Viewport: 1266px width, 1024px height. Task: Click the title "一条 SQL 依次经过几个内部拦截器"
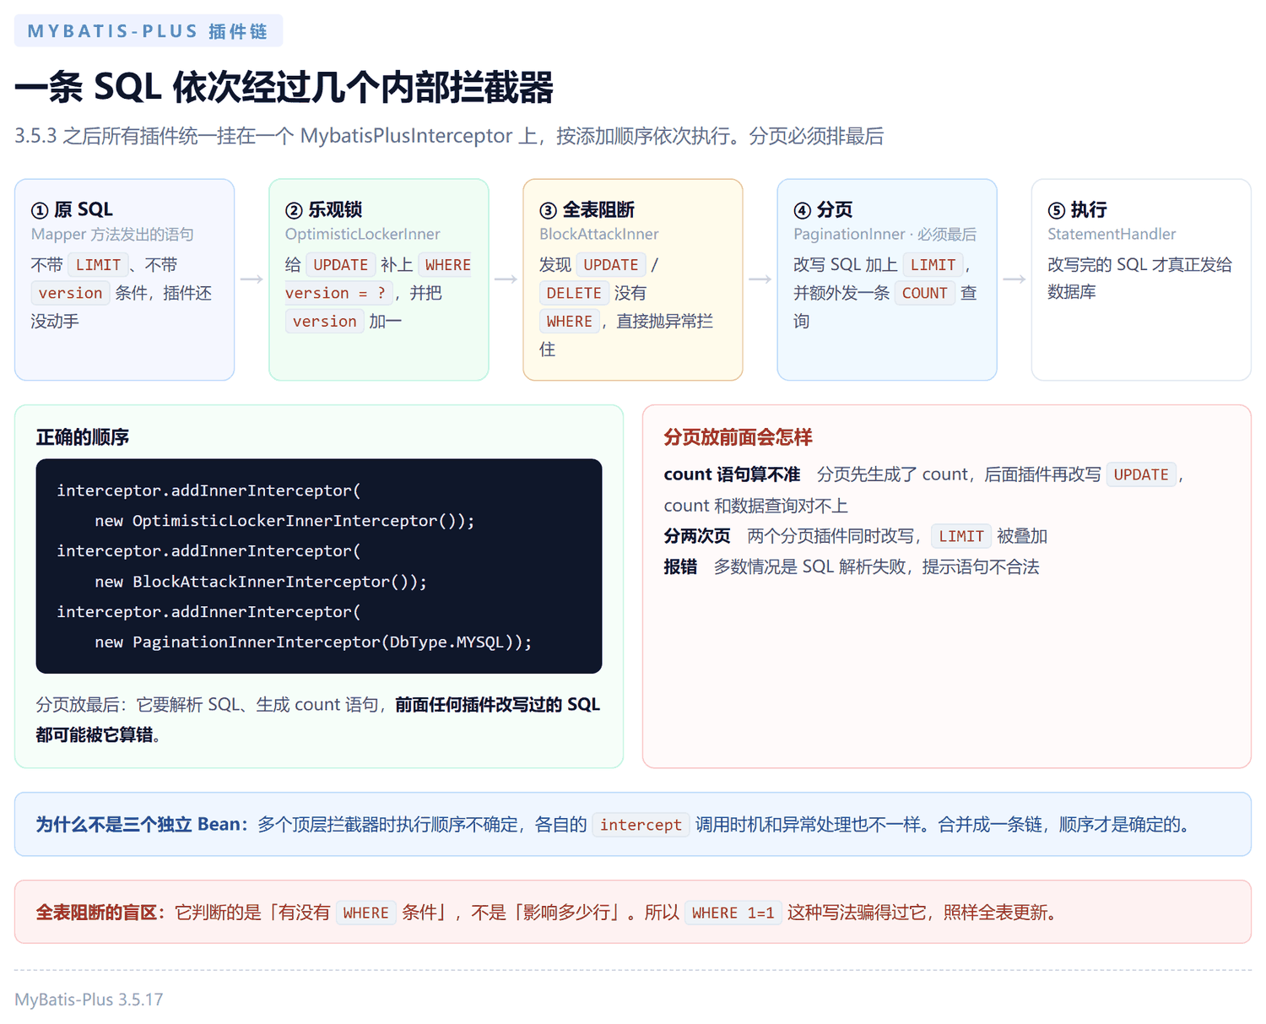284,88
